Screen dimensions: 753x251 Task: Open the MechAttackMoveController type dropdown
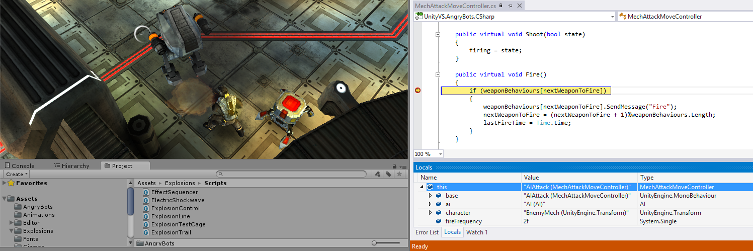[685, 16]
